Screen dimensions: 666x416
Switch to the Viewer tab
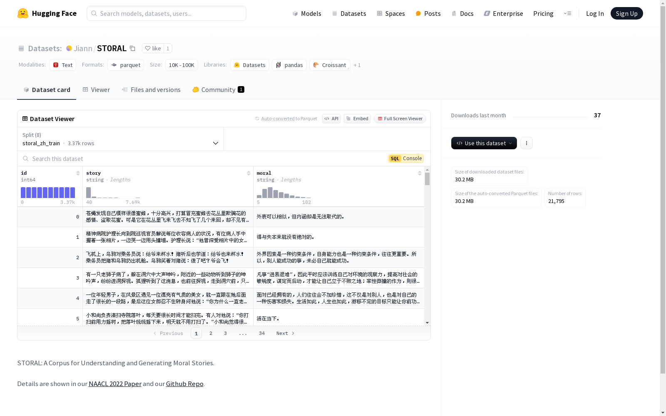pos(96,90)
